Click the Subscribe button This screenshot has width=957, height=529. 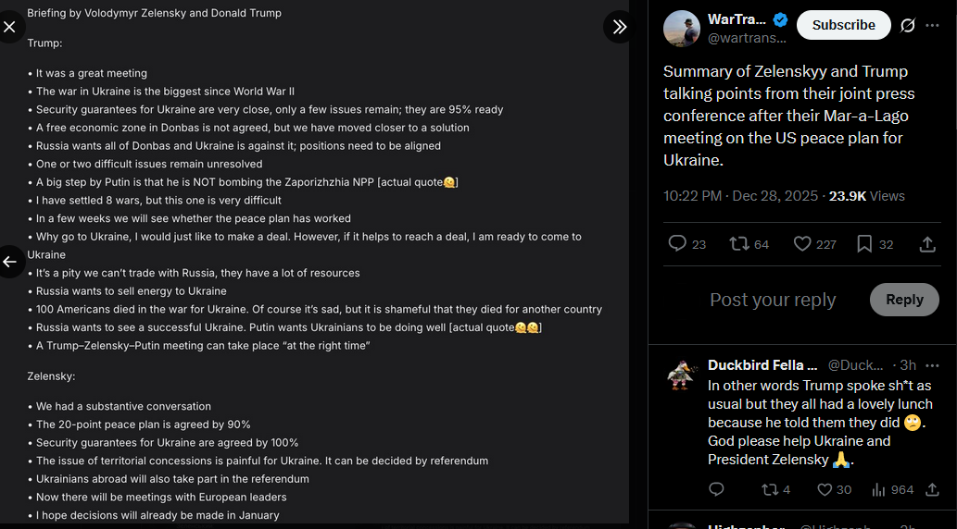click(843, 25)
